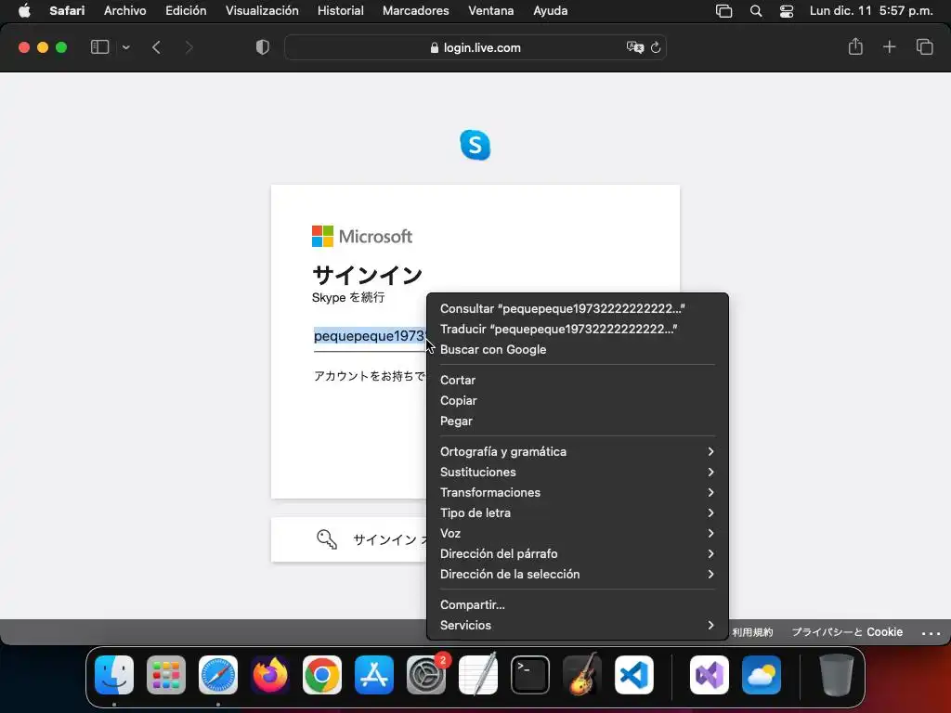Viewport: 951px width, 713px height.
Task: Click the Skype logo
Action: [475, 145]
